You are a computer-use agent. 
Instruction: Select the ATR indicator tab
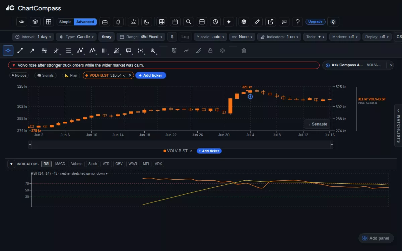click(x=106, y=164)
